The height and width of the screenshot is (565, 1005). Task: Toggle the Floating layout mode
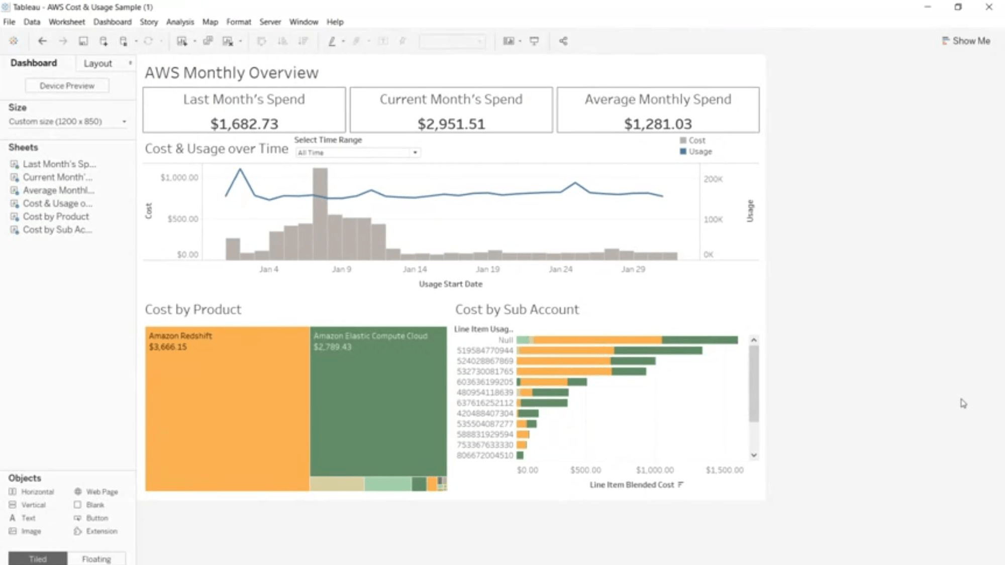[96, 559]
